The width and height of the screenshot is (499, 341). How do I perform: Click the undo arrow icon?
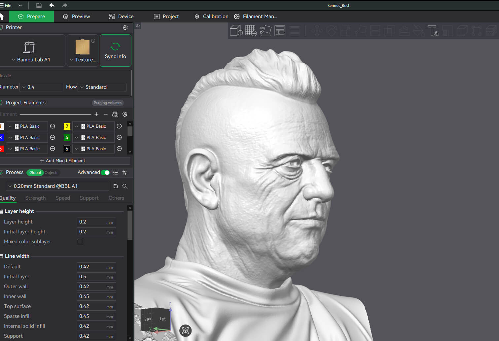coord(52,5)
